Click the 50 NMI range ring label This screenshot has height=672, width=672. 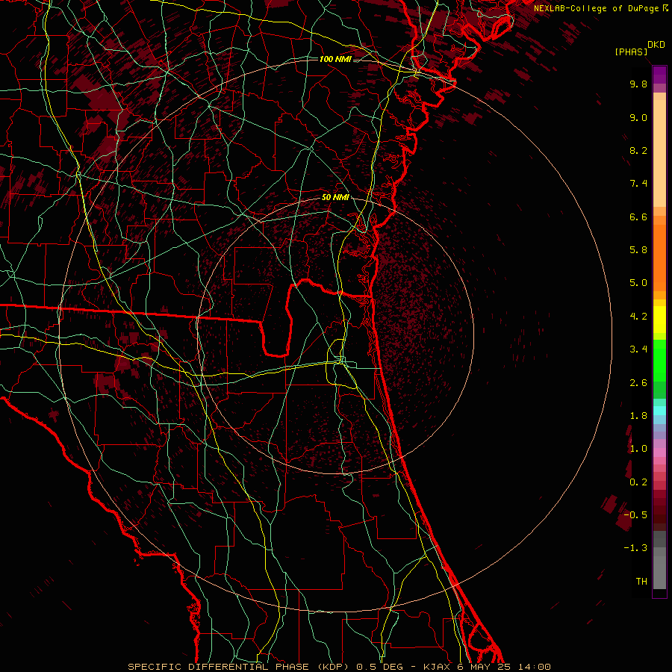(x=335, y=198)
